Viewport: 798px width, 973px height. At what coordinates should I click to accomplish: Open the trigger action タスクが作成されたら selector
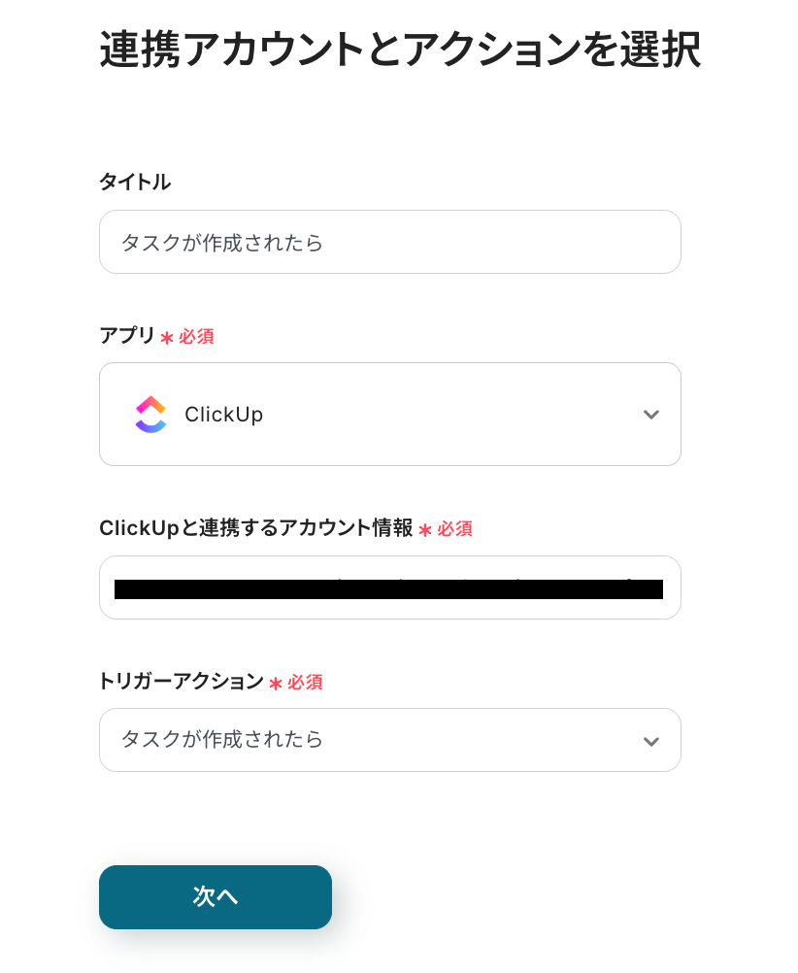tap(369, 740)
